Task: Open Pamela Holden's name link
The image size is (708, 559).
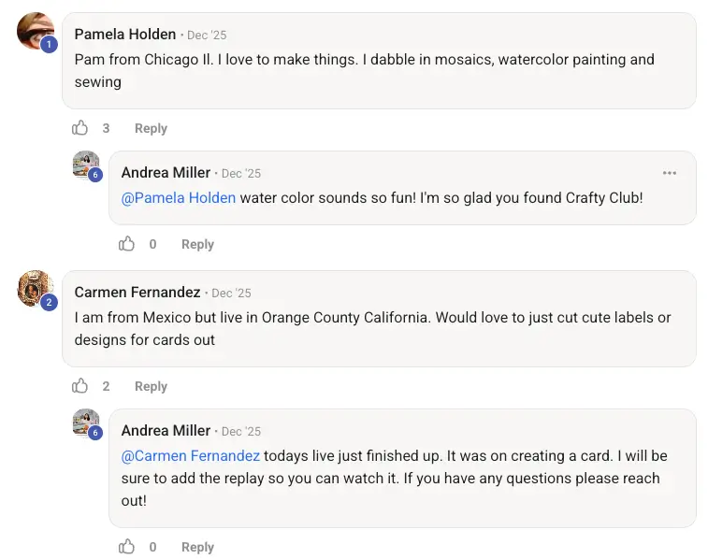Action: click(x=125, y=35)
